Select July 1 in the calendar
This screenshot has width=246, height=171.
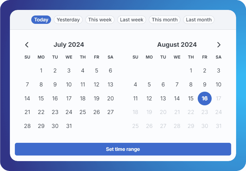click(x=41, y=71)
